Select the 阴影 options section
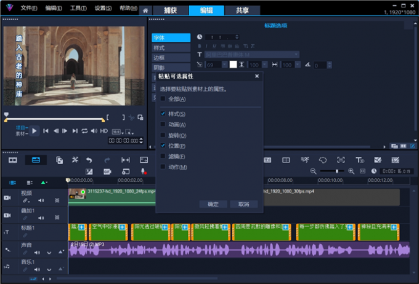 click(x=171, y=67)
